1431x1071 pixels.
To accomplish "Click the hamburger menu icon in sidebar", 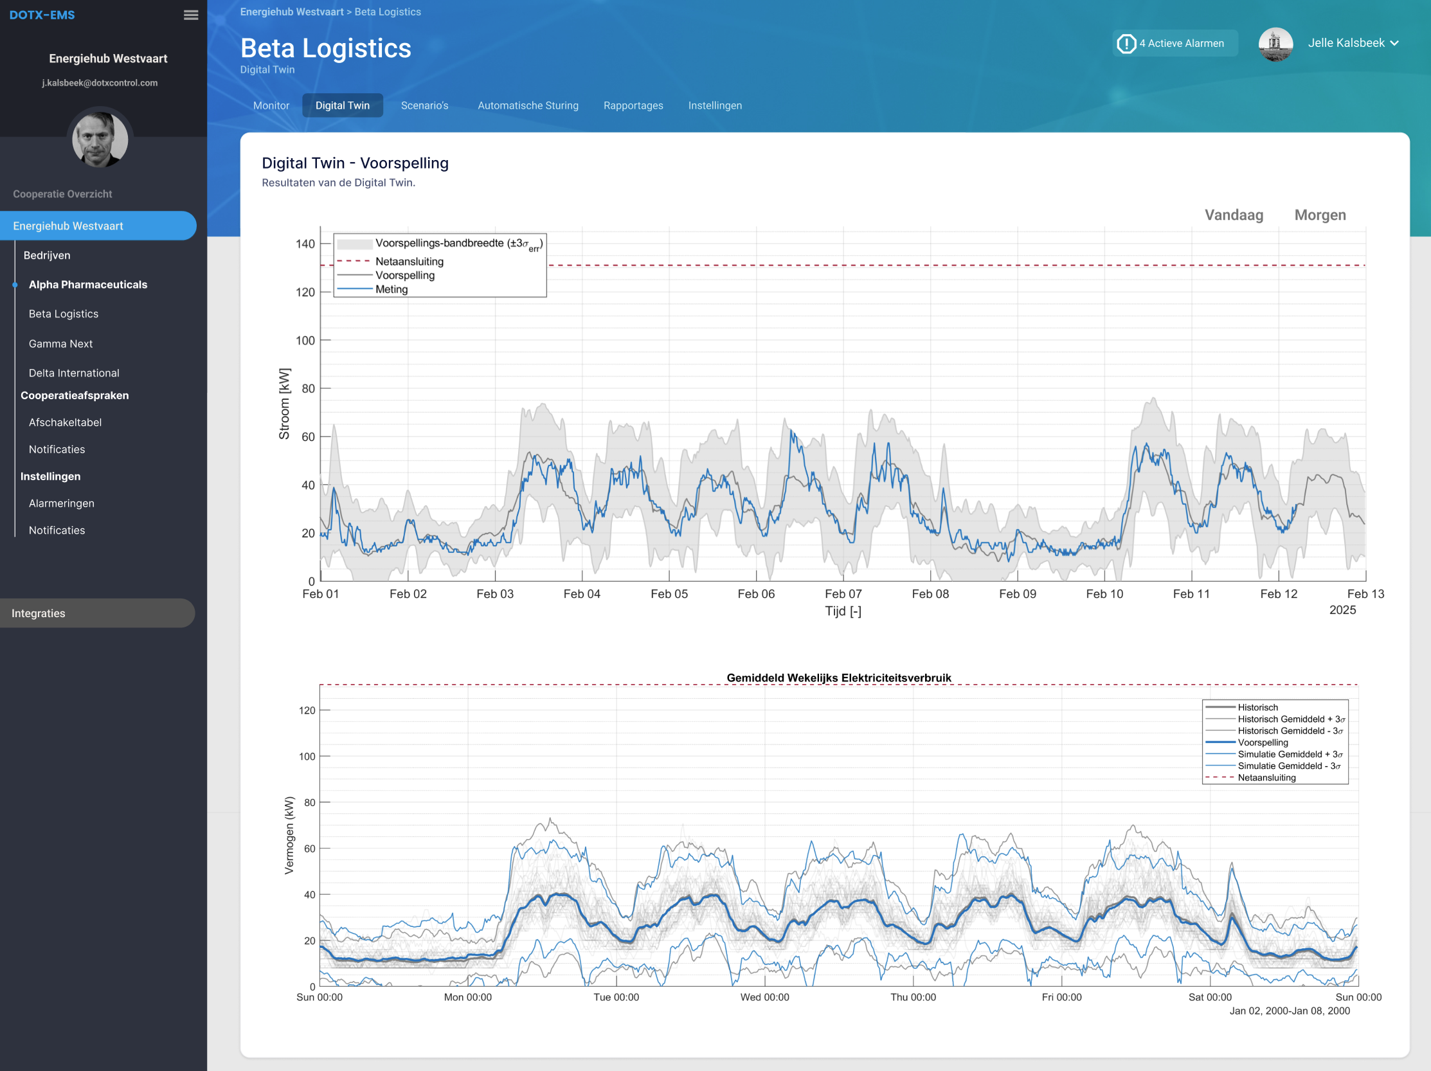I will [190, 15].
